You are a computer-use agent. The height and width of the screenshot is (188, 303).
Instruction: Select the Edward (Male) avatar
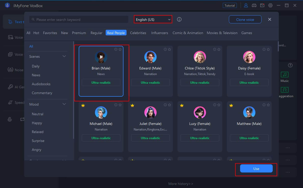pyautogui.click(x=150, y=57)
